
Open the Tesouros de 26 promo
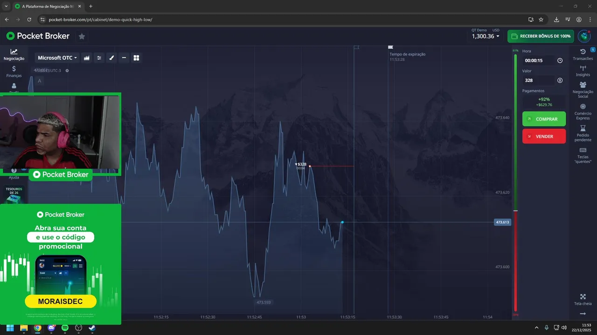point(14,195)
